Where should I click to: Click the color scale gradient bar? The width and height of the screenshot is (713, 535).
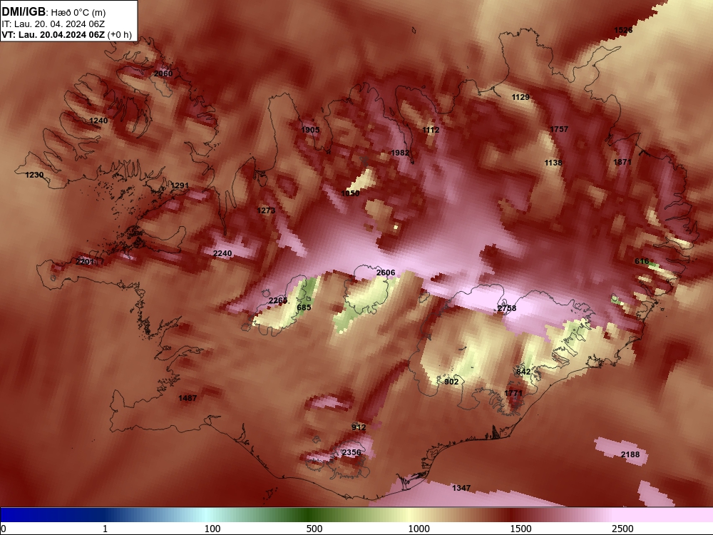tap(356, 515)
